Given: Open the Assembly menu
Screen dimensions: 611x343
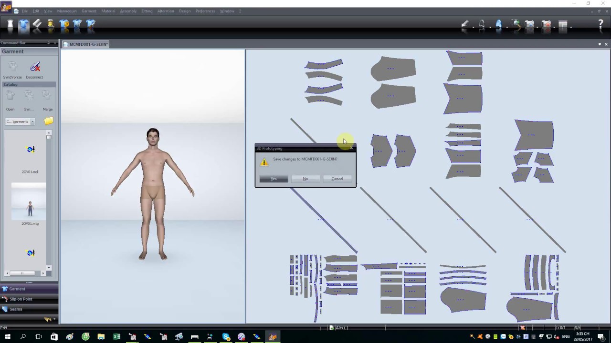Looking at the screenshot, I should pos(128,11).
